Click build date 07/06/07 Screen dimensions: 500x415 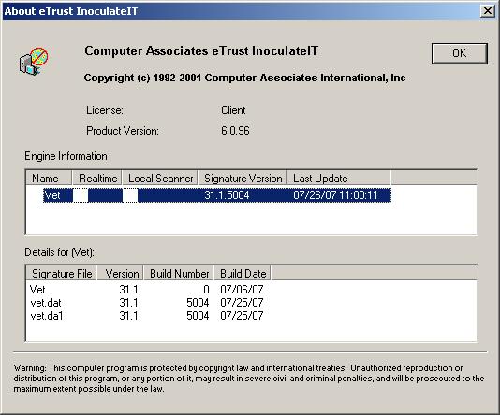click(x=242, y=290)
